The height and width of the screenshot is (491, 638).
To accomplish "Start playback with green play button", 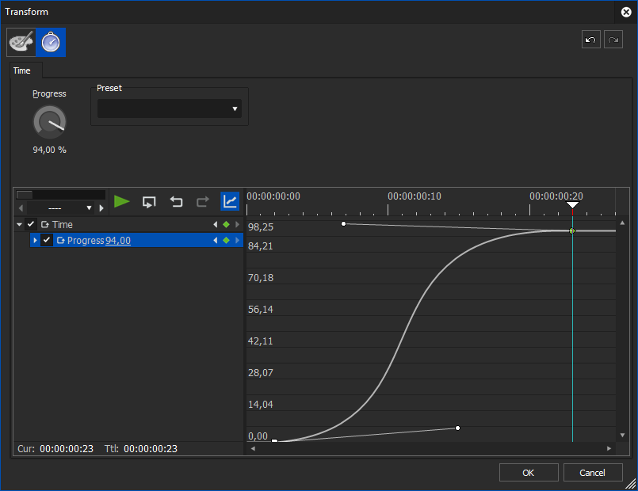I will [x=122, y=202].
